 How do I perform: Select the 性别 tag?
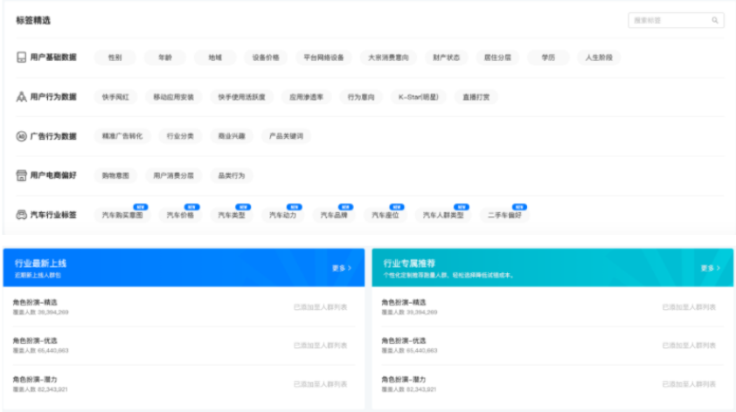pyautogui.click(x=115, y=58)
